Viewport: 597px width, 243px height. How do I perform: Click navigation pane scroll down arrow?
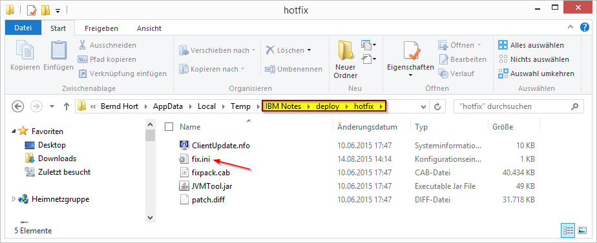point(150,218)
